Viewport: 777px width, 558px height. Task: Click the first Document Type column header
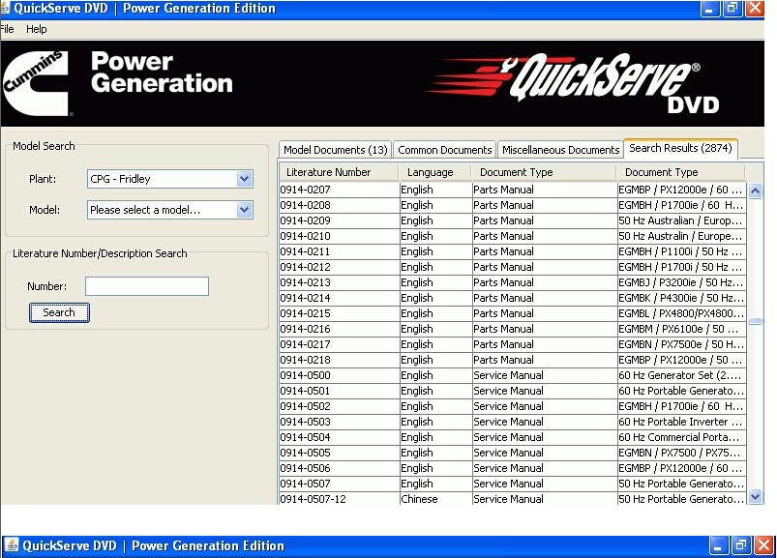point(544,172)
